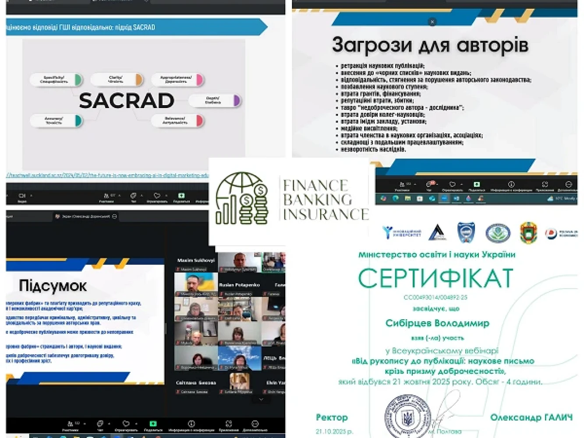Screen dimensions: 584x438
Task: Open screen share options menu by presenter label
Action: tap(114, 216)
